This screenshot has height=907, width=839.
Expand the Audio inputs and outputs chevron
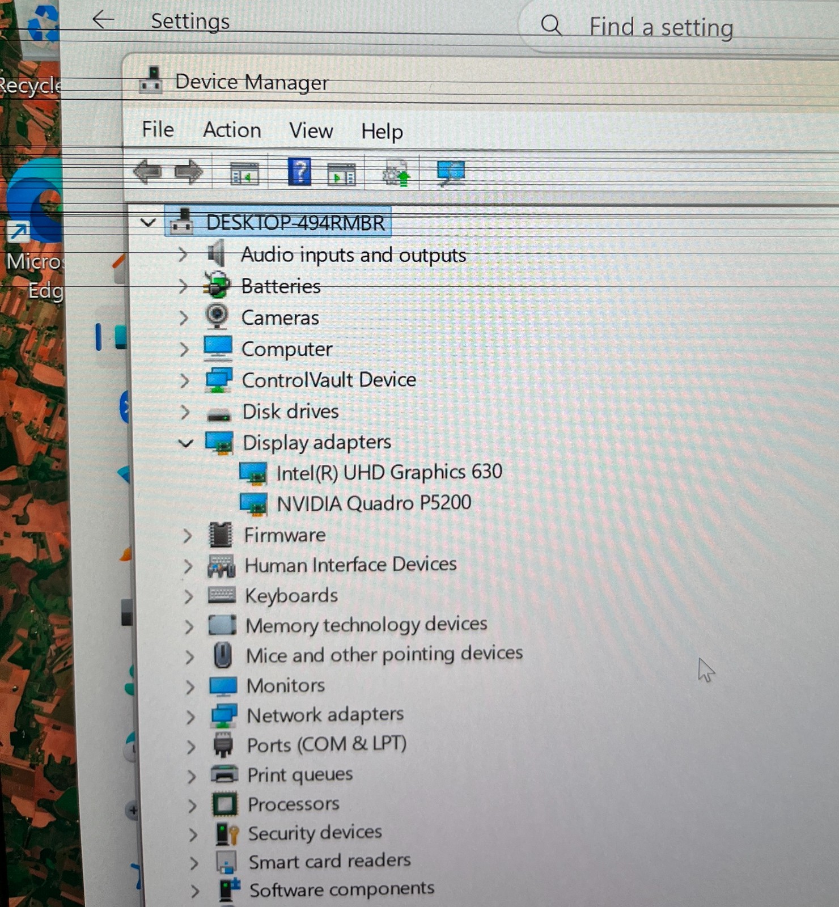(x=183, y=254)
